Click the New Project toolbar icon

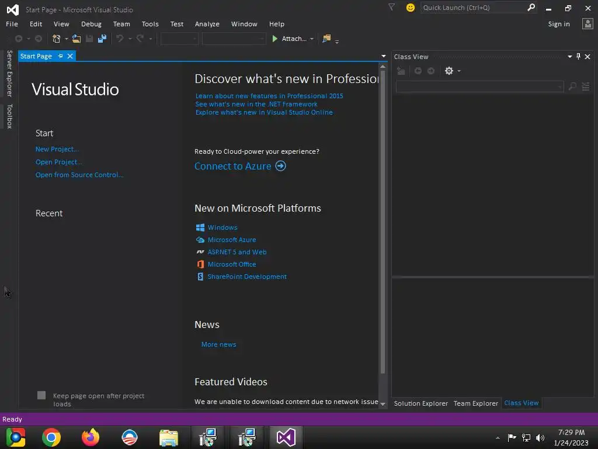(x=57, y=39)
